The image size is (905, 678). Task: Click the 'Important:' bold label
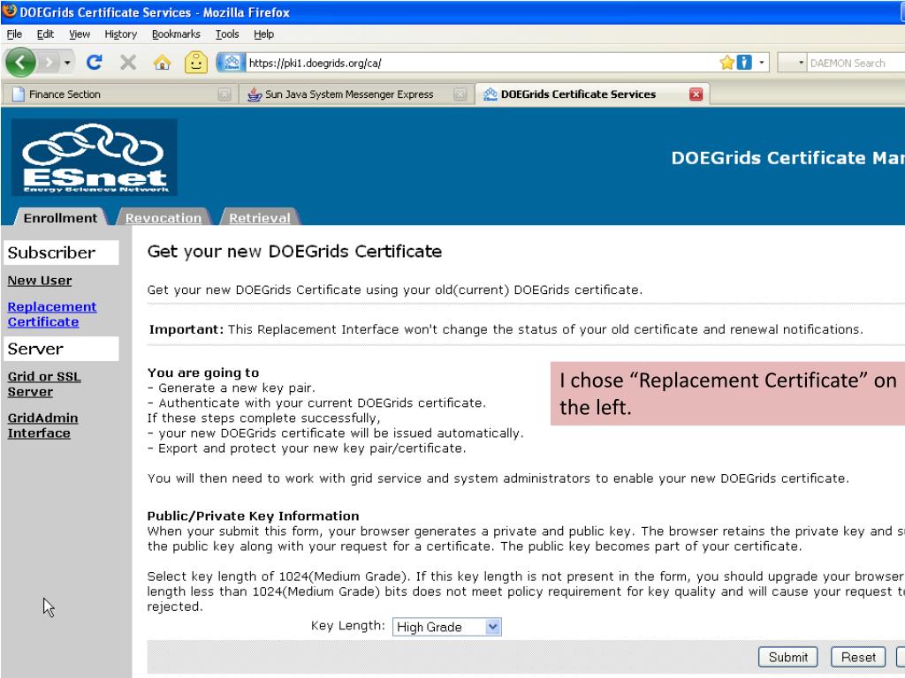[186, 329]
